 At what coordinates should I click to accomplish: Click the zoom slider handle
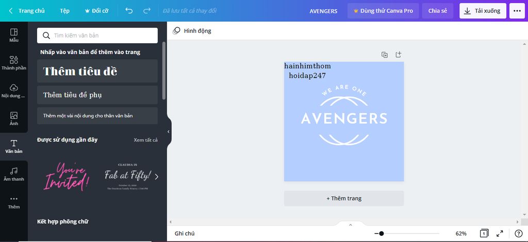point(381,233)
